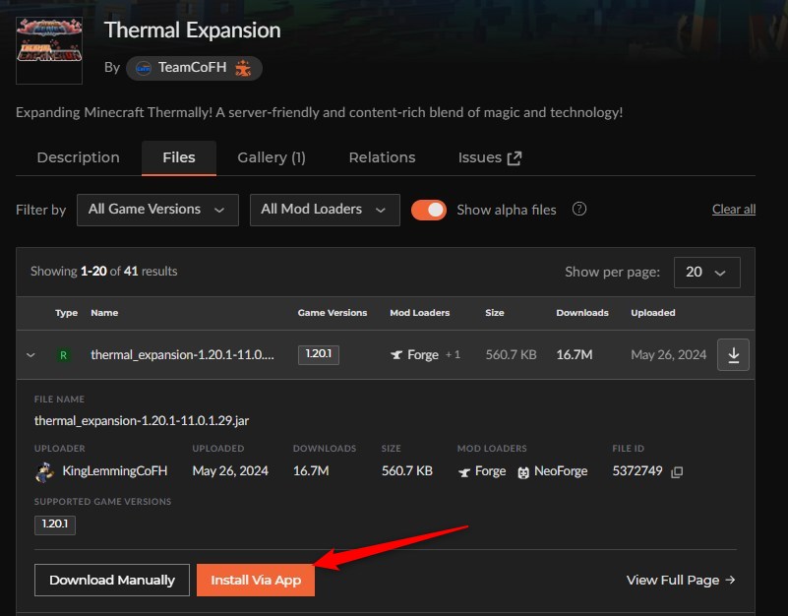
Task: Go to the Relations tab
Action: click(382, 157)
